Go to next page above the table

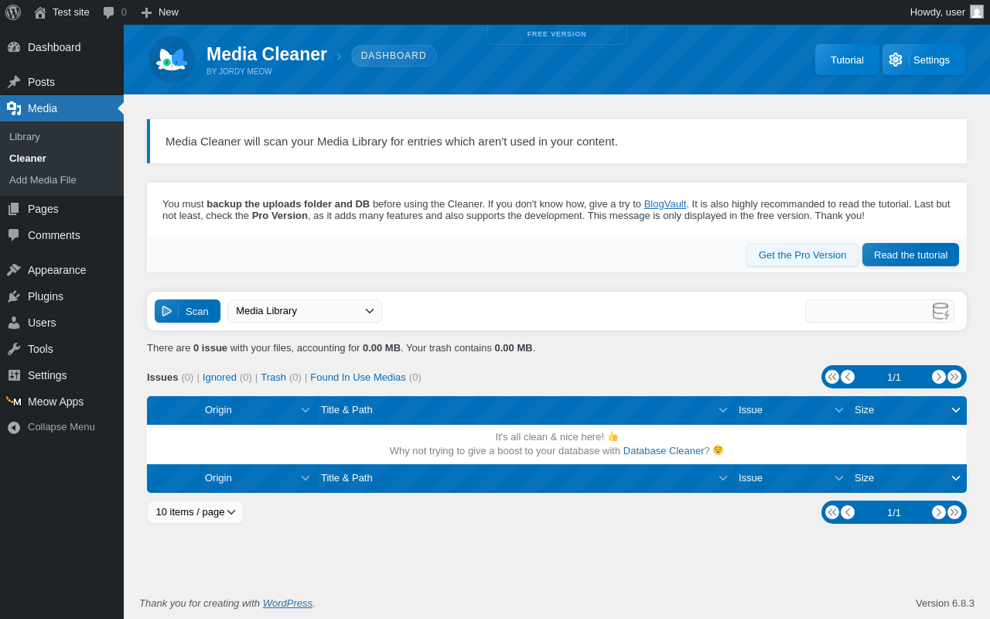939,377
